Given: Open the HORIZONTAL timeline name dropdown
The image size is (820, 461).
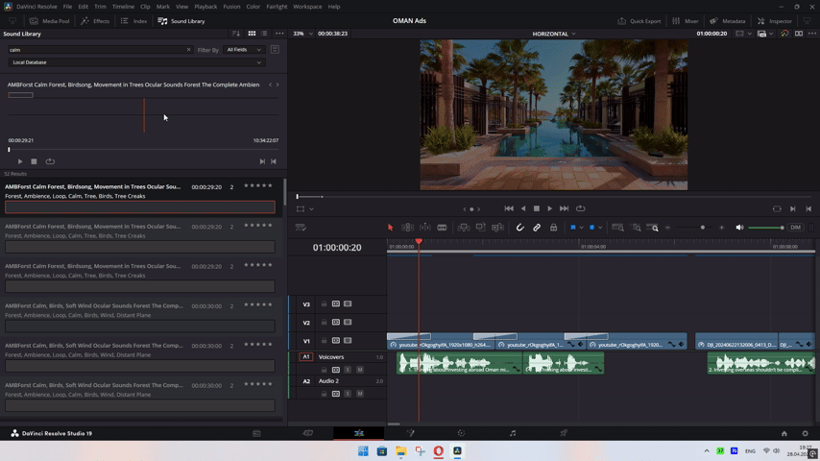Looking at the screenshot, I should click(554, 34).
